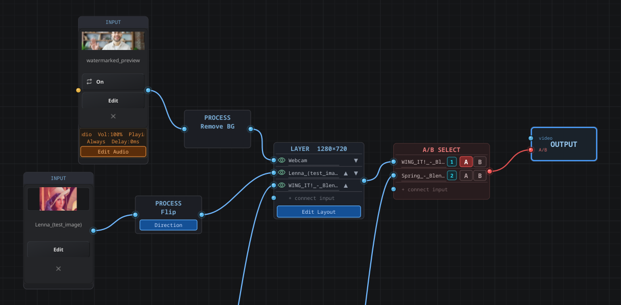Click the LAYER 1280×720 header
Image resolution: width=621 pixels, height=305 pixels.
(x=319, y=149)
